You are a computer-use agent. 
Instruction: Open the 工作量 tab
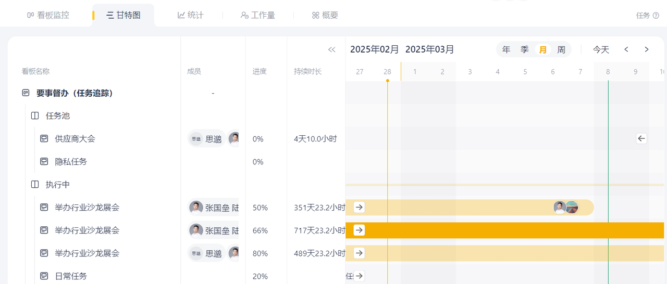pyautogui.click(x=258, y=15)
